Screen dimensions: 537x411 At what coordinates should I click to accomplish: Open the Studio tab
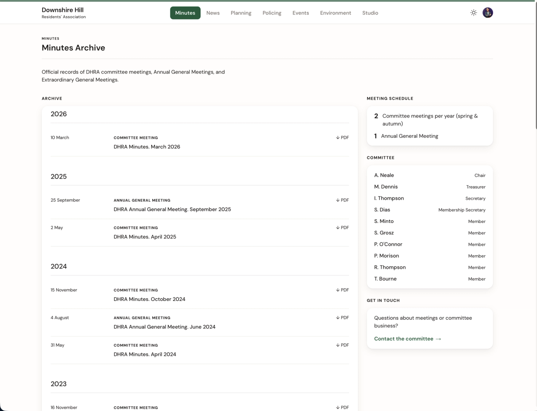370,13
